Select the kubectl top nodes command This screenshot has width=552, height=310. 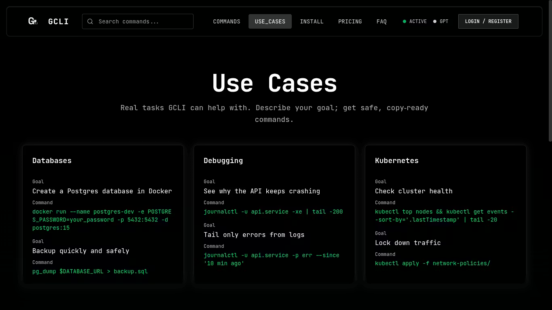tap(444, 216)
